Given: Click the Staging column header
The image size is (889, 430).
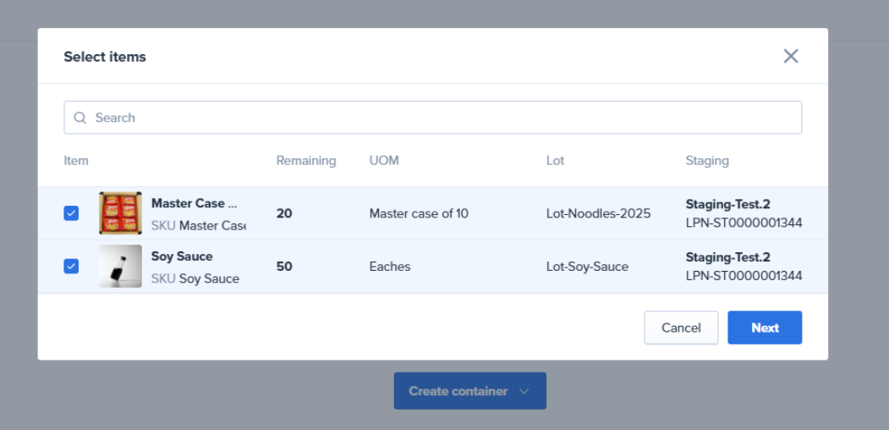Looking at the screenshot, I should pos(706,161).
